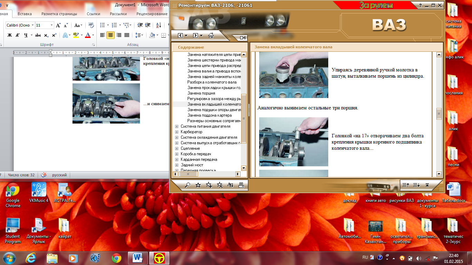
Task: Increase font size in Word ribbon
Action: tap(58, 25)
